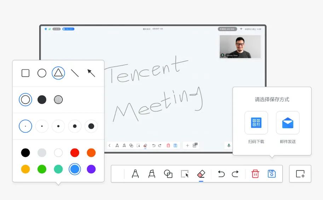The height and width of the screenshot is (200, 323).
Task: Add a page using the small plus icon
Action: click(x=187, y=146)
